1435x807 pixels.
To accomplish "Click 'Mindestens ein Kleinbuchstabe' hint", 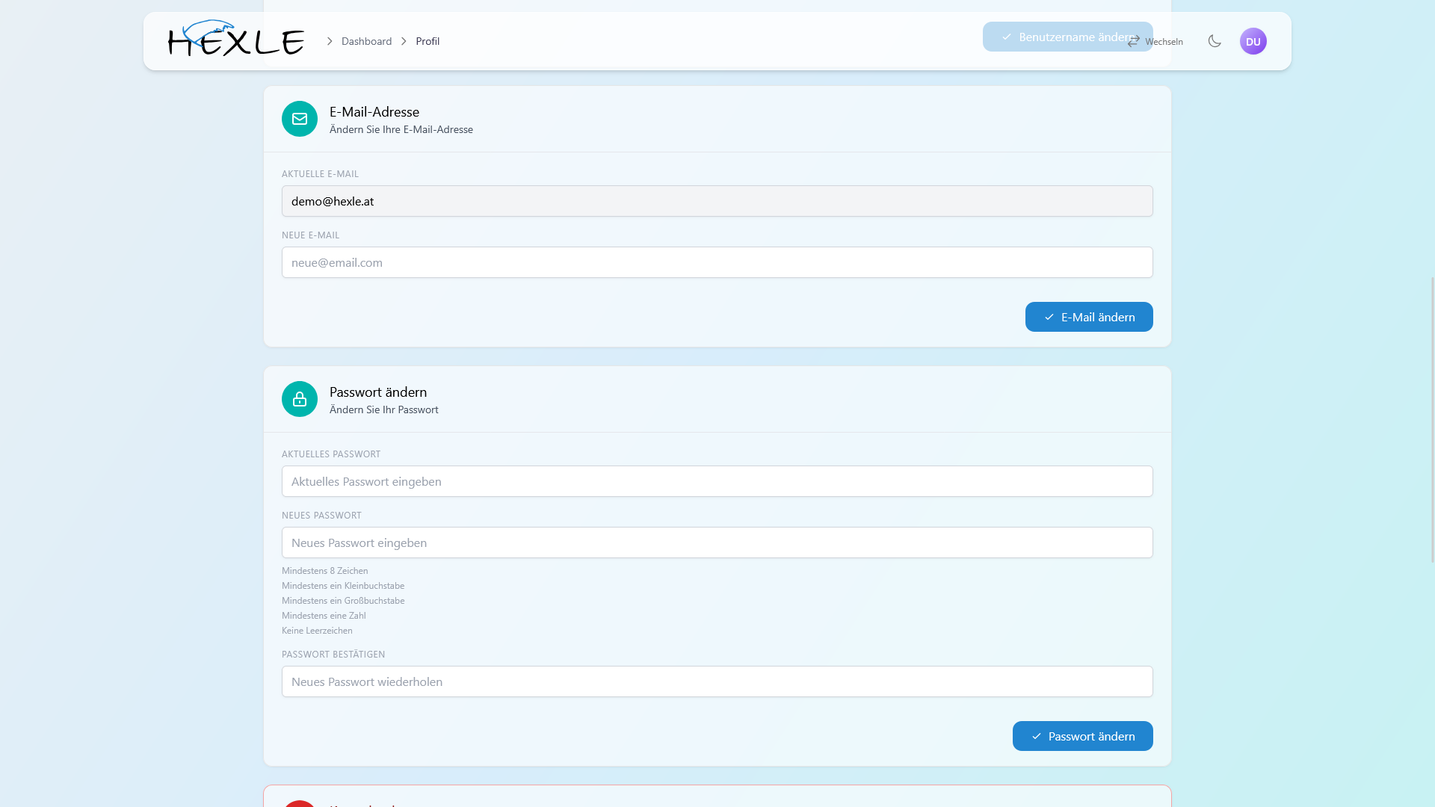I will point(343,585).
